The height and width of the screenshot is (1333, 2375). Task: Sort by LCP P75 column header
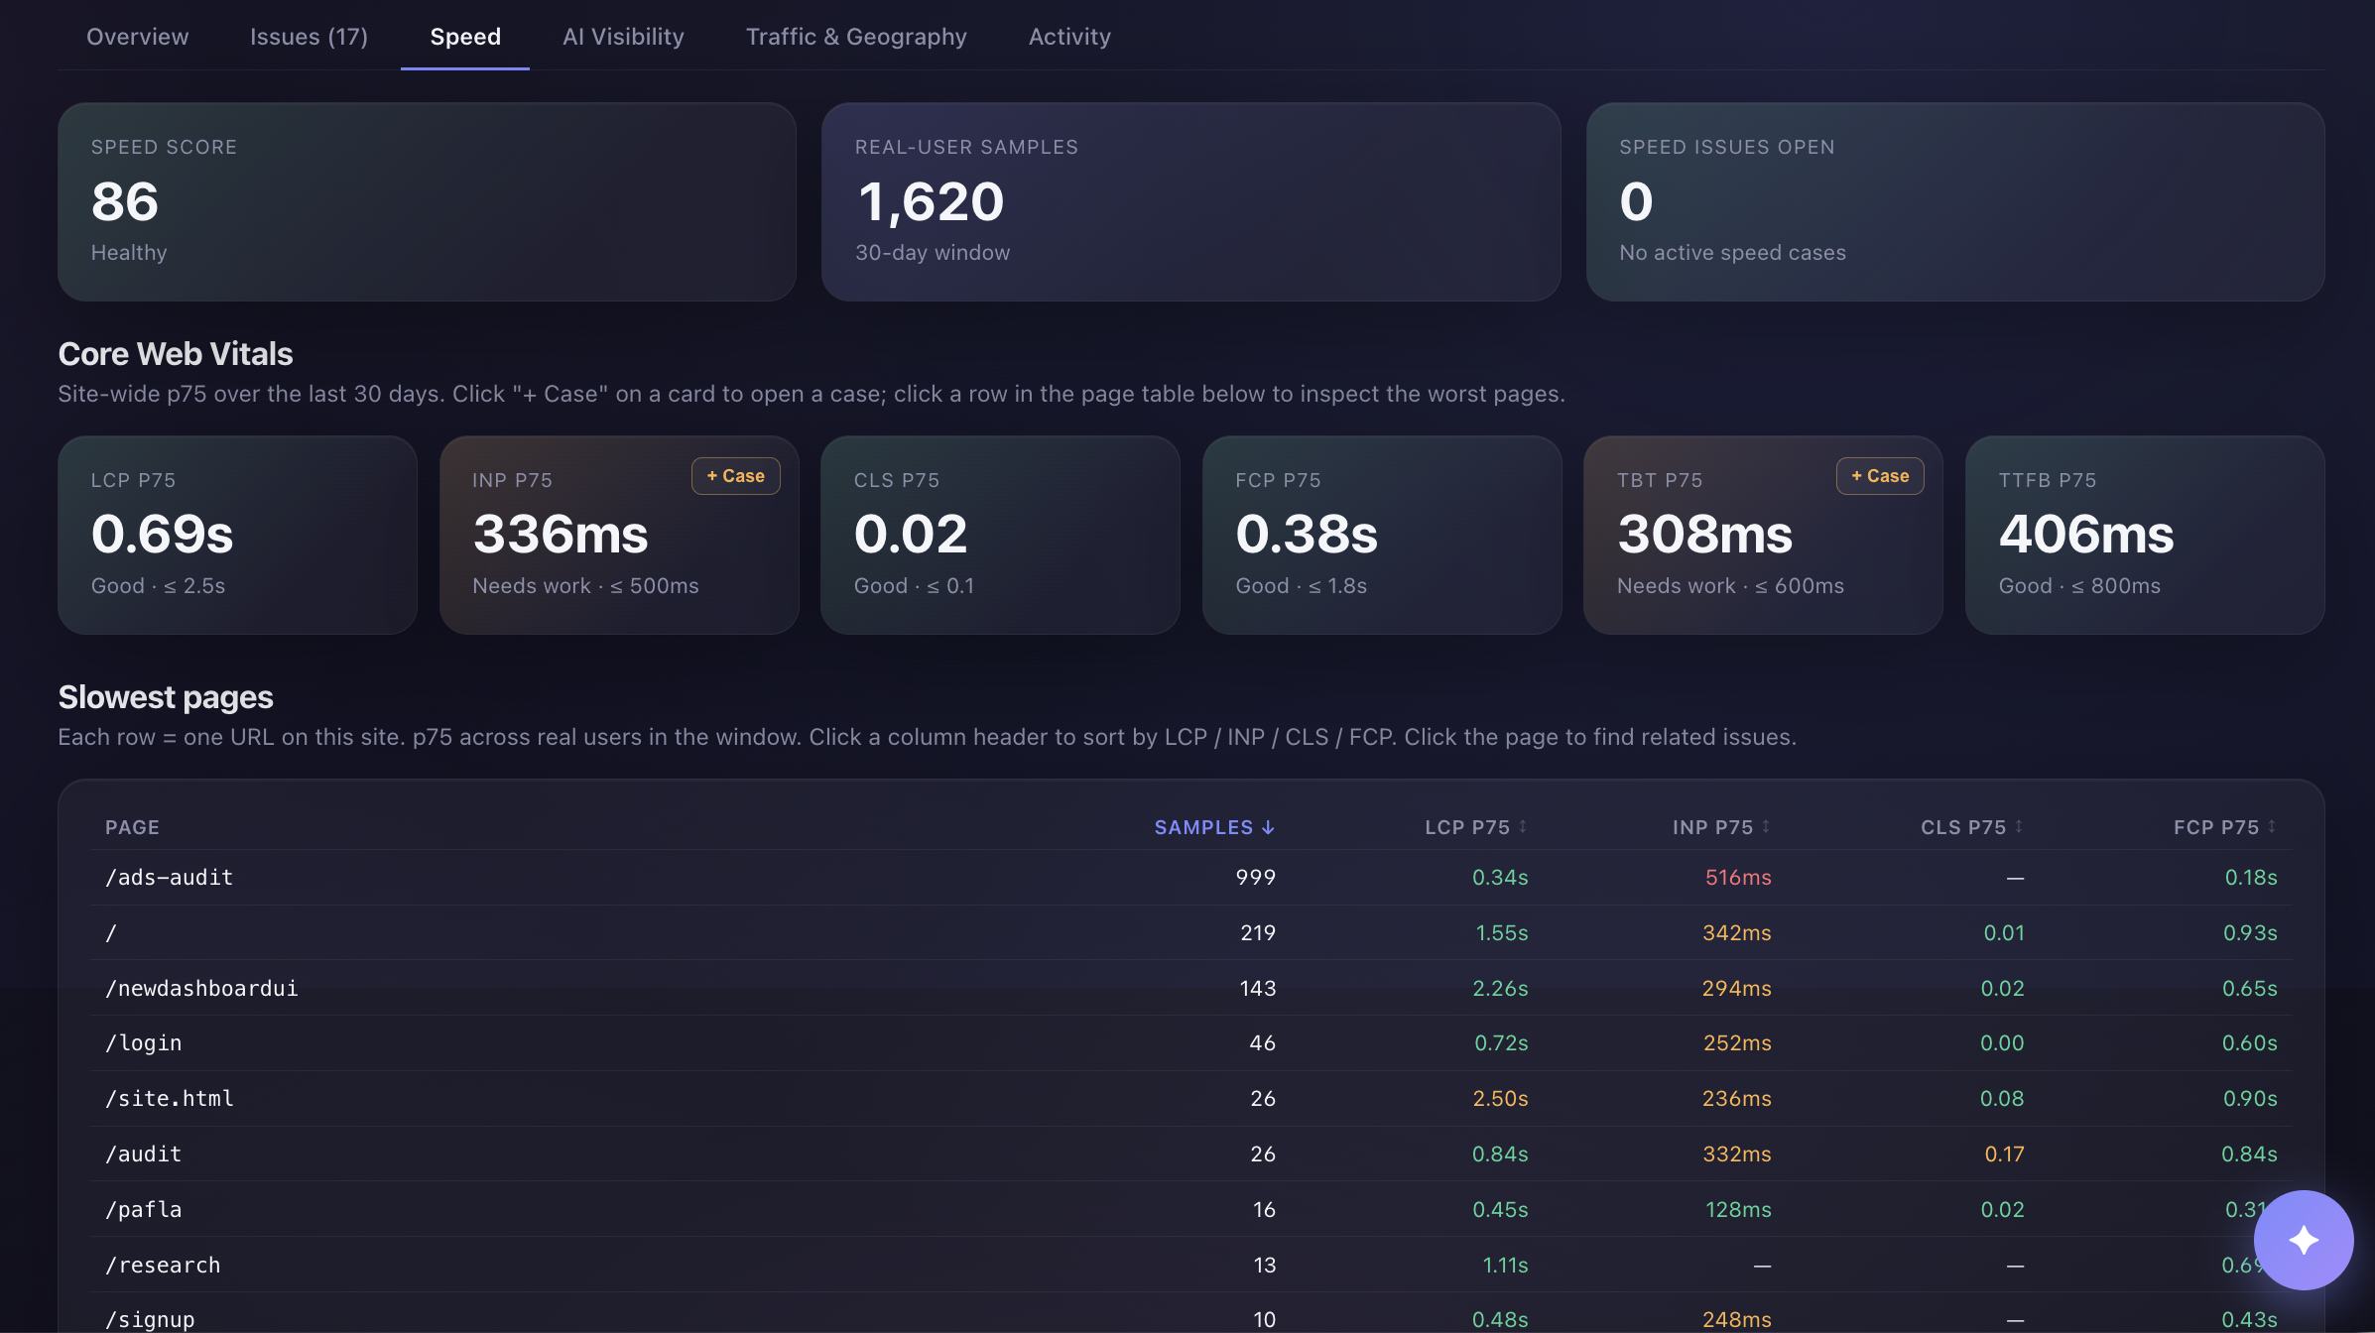pyautogui.click(x=1475, y=827)
